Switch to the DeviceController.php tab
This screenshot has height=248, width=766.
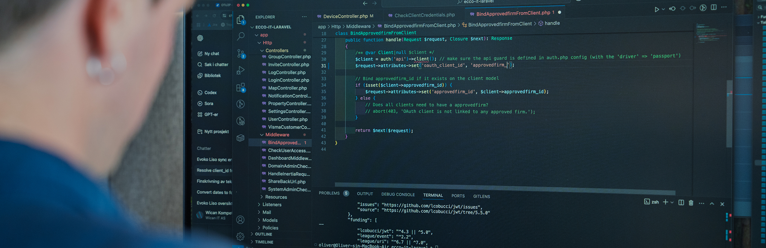tap(345, 16)
